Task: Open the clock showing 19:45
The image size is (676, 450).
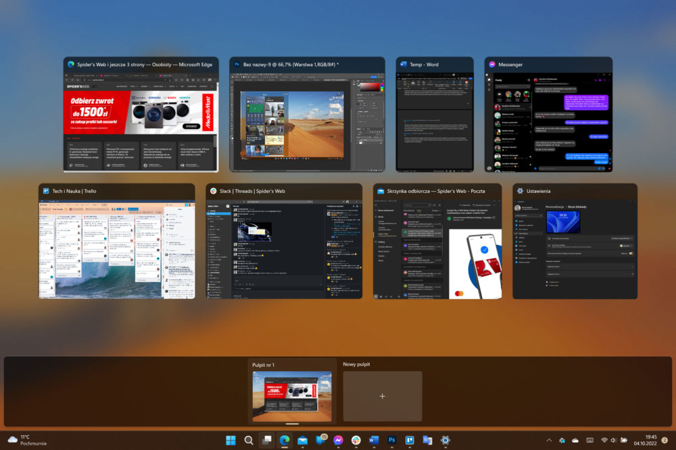Action: pyautogui.click(x=645, y=440)
